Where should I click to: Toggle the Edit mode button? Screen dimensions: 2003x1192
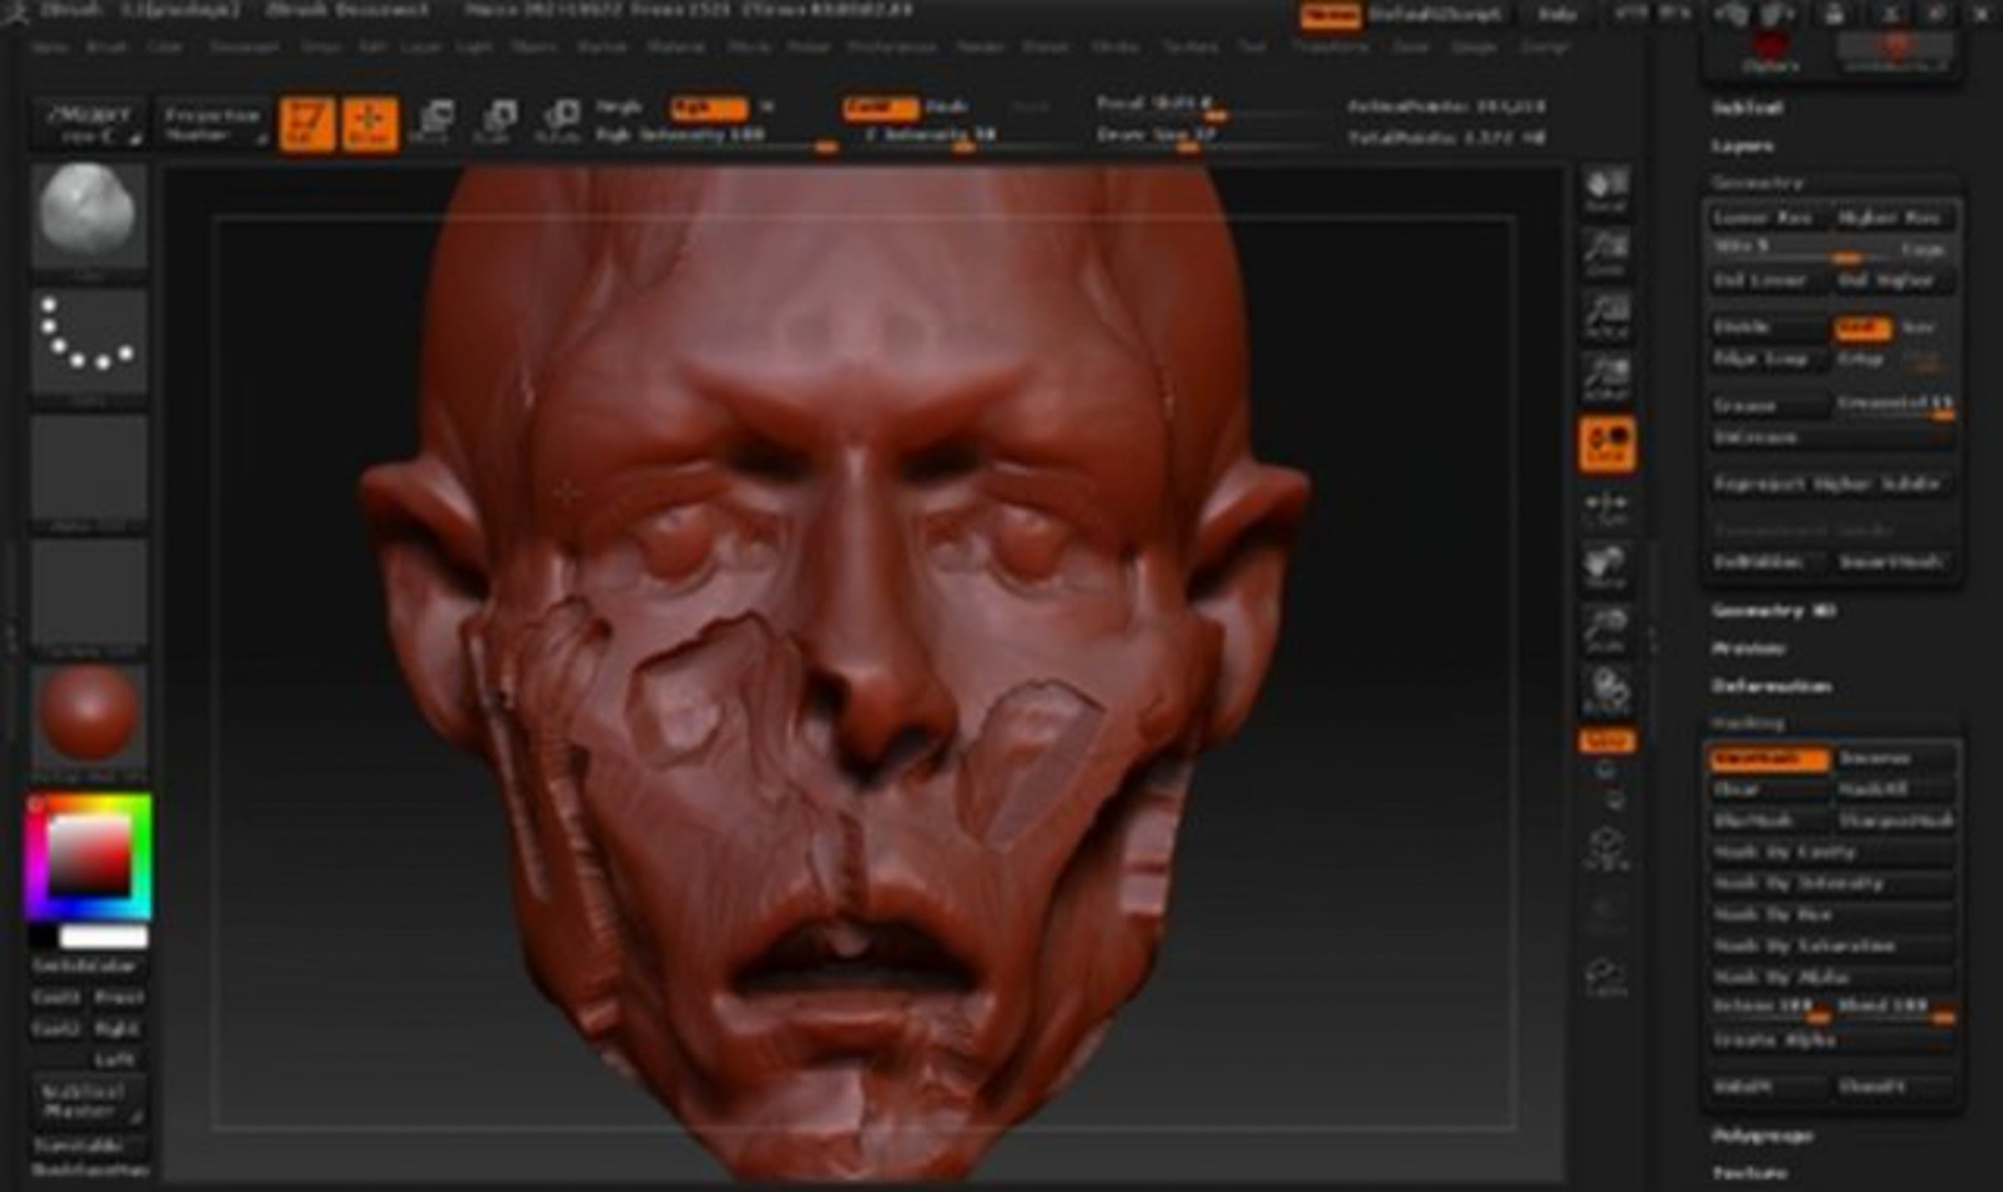click(307, 124)
